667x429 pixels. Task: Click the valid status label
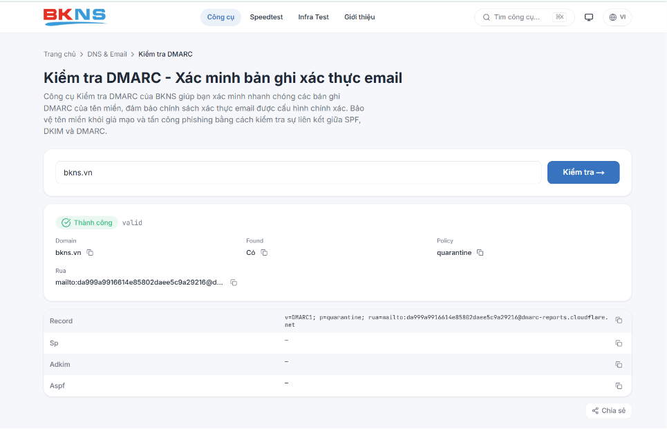132,223
